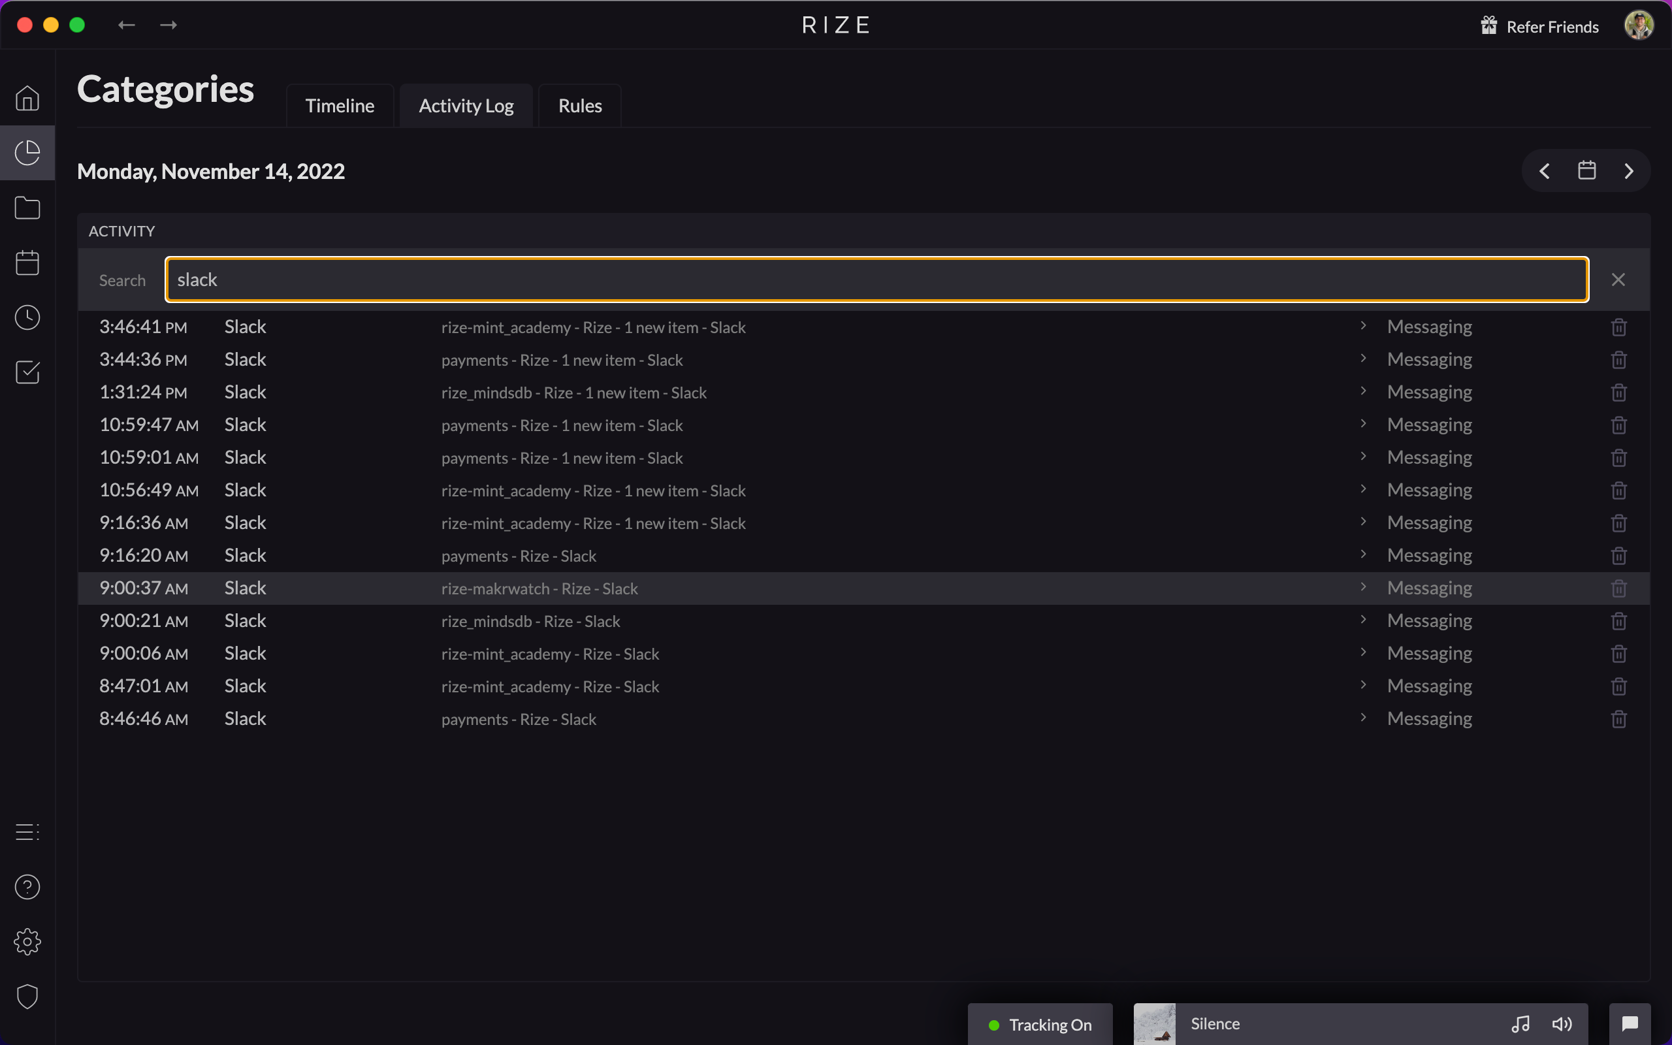Click the 9:16:36 AM timestamp

tap(144, 522)
